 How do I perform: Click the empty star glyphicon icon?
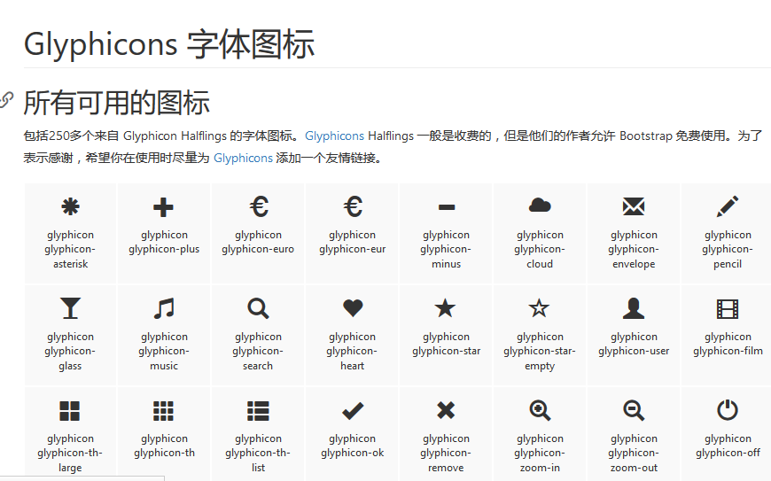point(539,308)
